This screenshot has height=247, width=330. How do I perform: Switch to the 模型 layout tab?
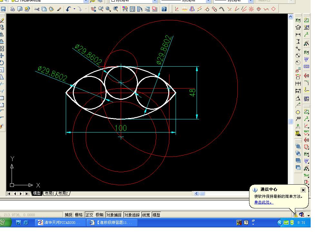tap(37, 193)
